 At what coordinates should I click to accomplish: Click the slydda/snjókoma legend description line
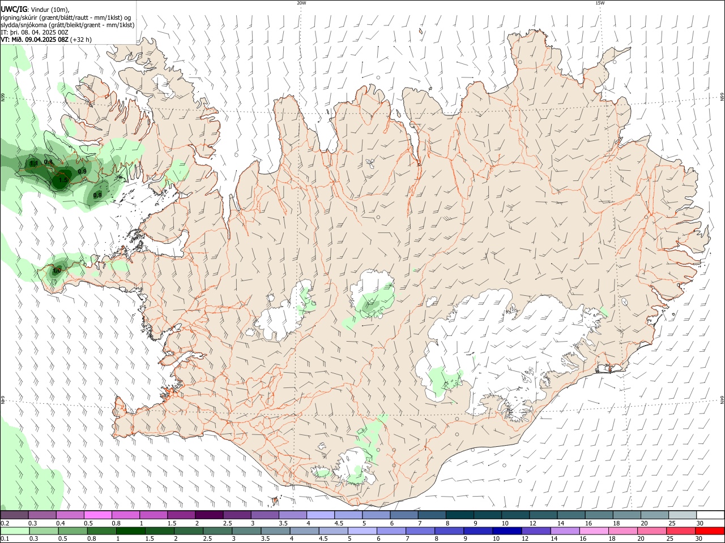click(x=67, y=25)
